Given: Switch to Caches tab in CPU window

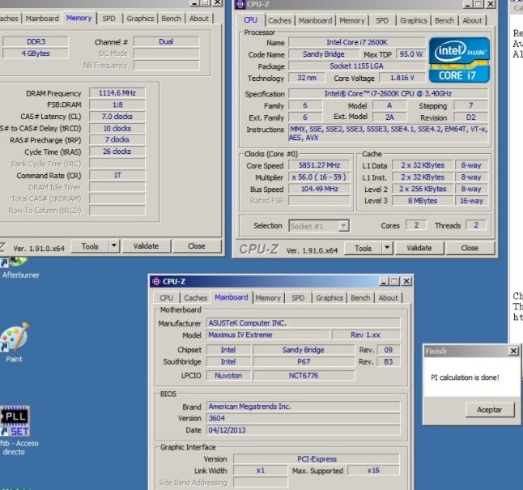Looking at the screenshot, I should (279, 21).
